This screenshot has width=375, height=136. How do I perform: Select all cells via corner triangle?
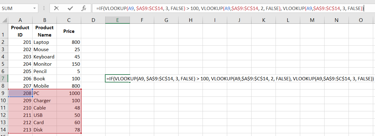(4, 20)
